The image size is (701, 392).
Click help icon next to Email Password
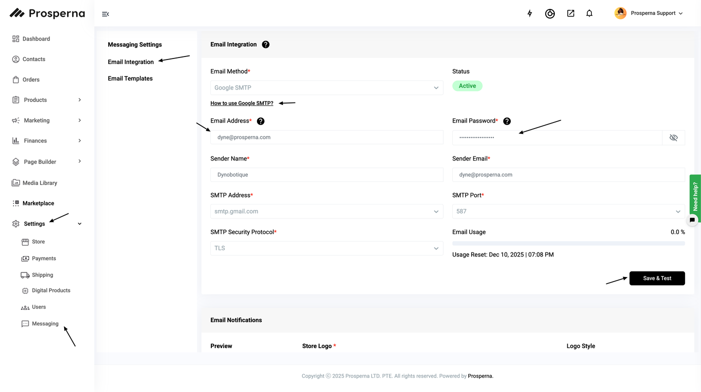tap(507, 121)
